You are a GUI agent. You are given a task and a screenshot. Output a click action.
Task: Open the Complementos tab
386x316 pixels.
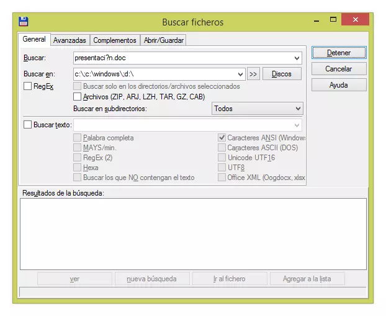pos(115,40)
